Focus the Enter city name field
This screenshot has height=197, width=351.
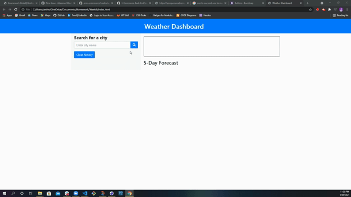pyautogui.click(x=103, y=45)
